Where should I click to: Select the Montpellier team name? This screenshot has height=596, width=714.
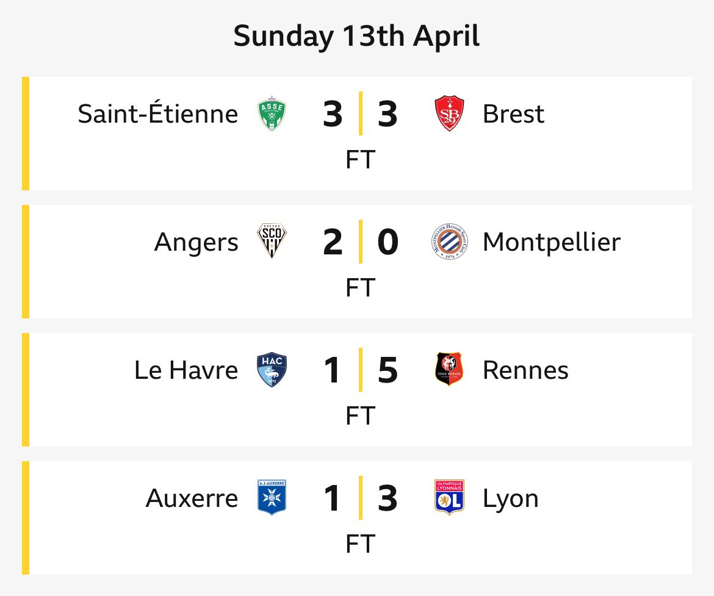(x=552, y=242)
